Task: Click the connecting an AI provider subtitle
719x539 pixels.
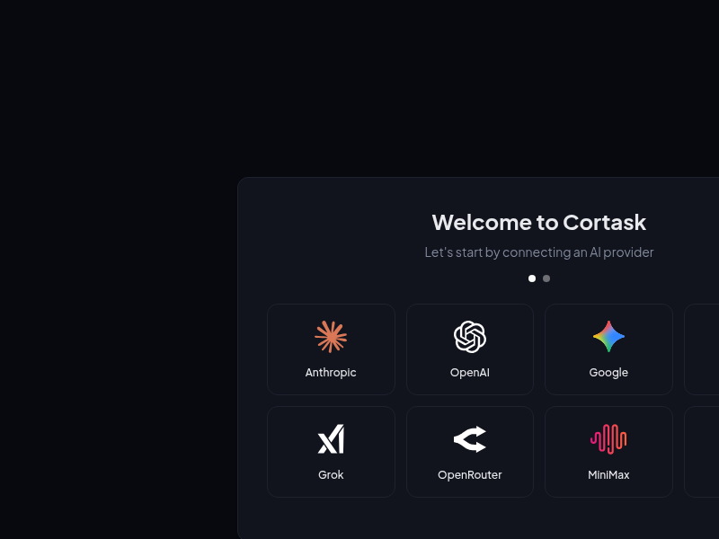Action: 538,252
